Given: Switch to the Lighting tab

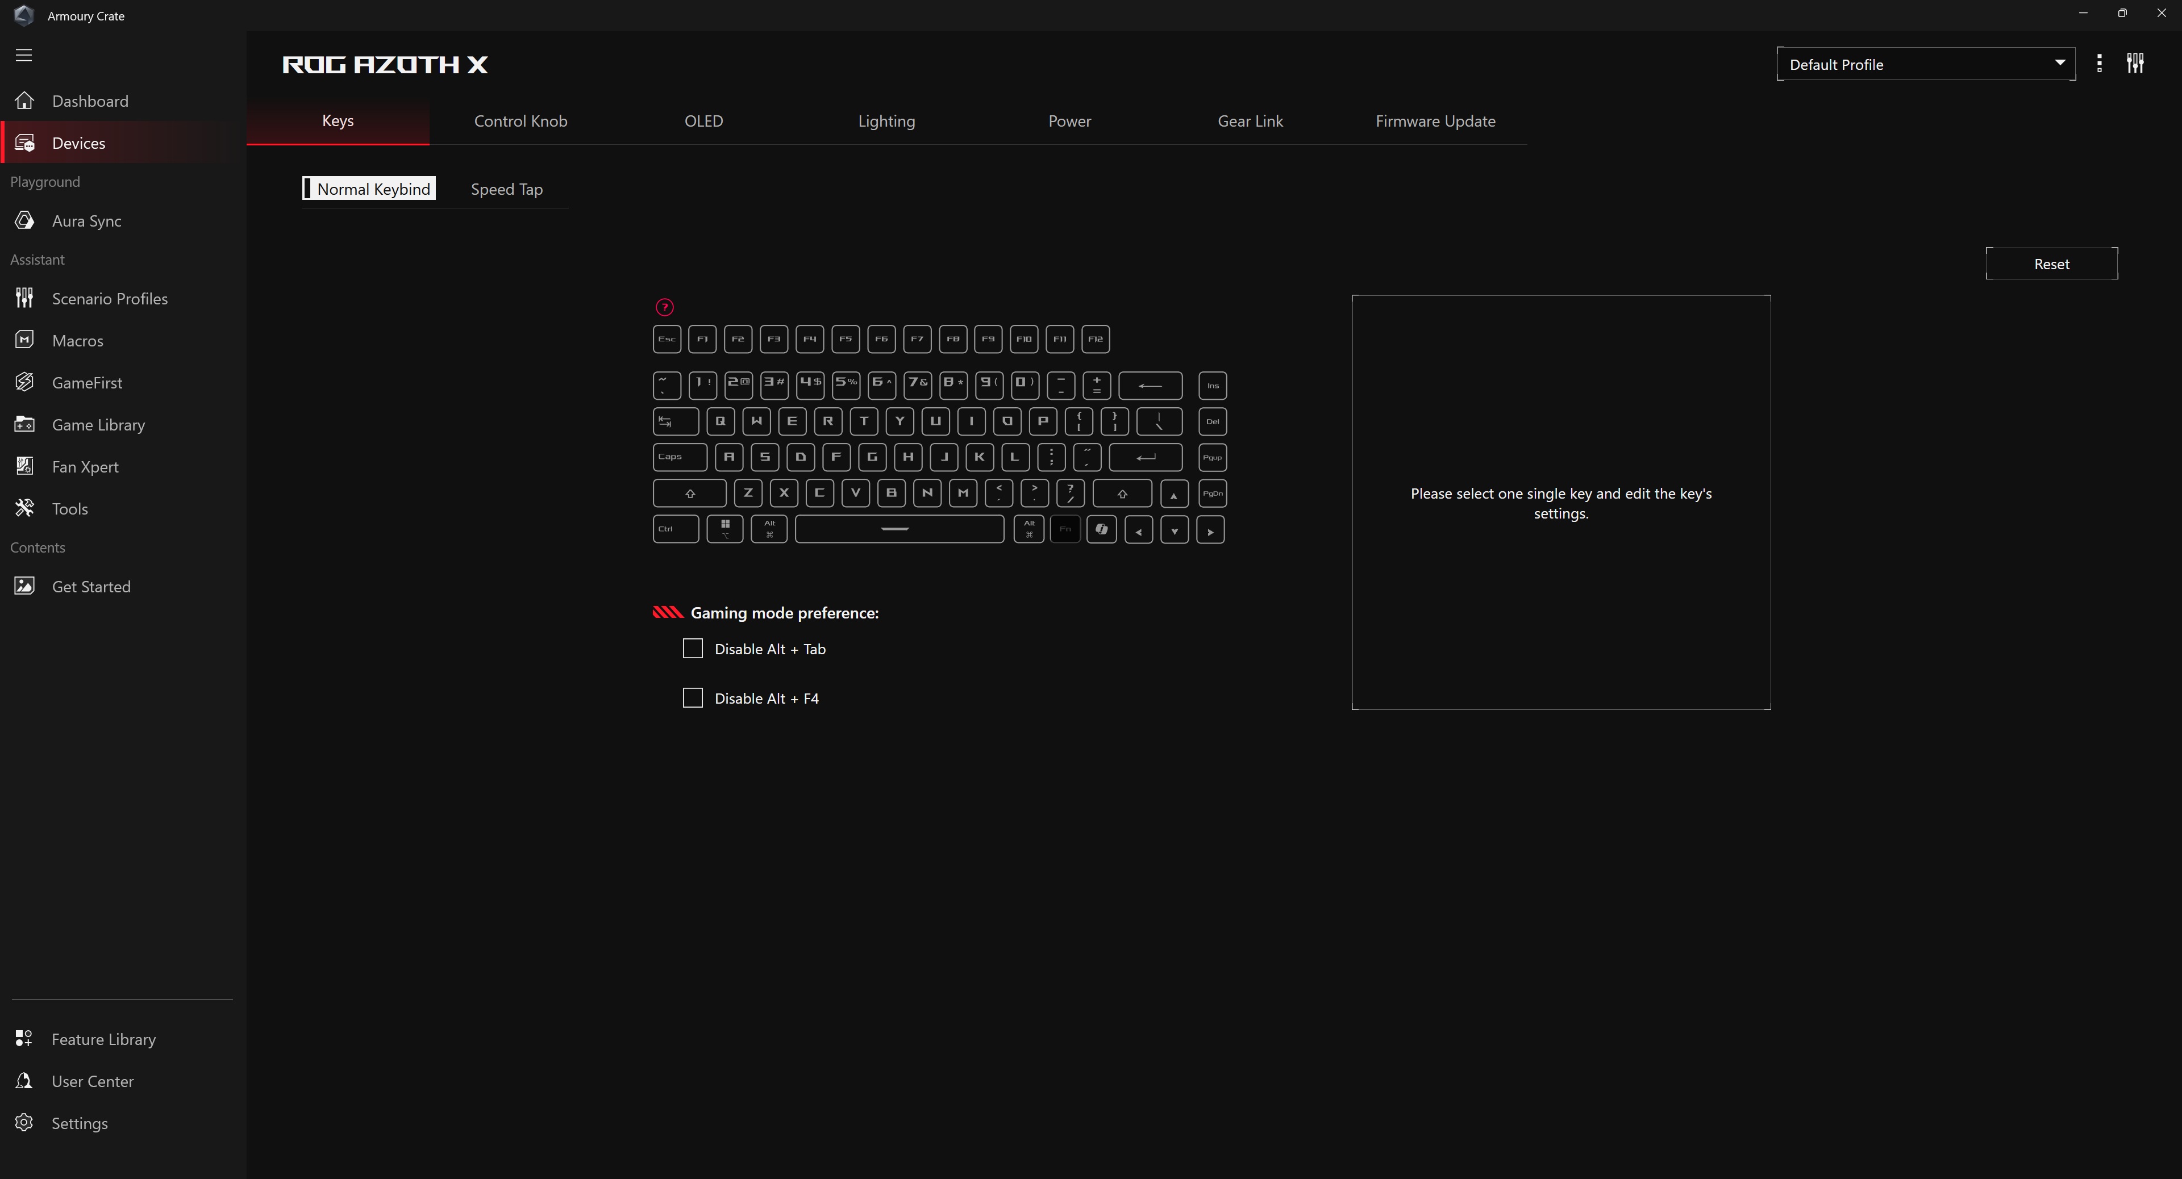Looking at the screenshot, I should tap(887, 121).
